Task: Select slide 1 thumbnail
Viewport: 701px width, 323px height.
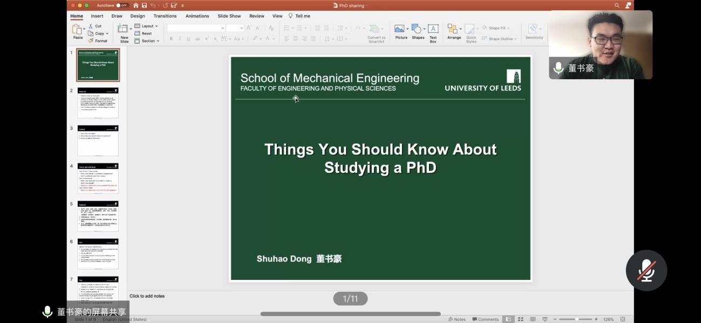Action: [98, 65]
